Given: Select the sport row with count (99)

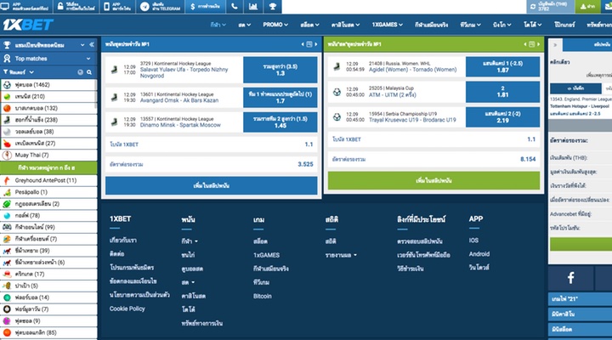Looking at the screenshot, I should pos(48,227).
